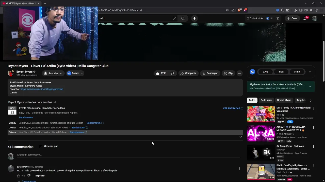Image resolution: width=325 pixels, height=182 pixels.
Task: Dislike the comment by @1z4xh80
Action: (x=29, y=176)
